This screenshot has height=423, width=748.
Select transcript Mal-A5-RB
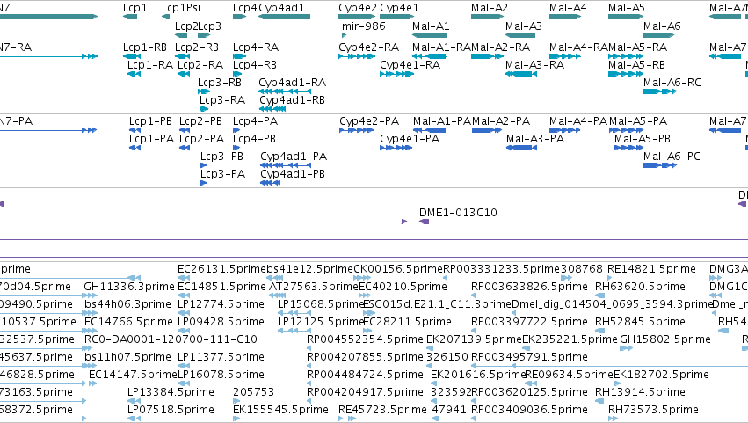[x=626, y=74]
